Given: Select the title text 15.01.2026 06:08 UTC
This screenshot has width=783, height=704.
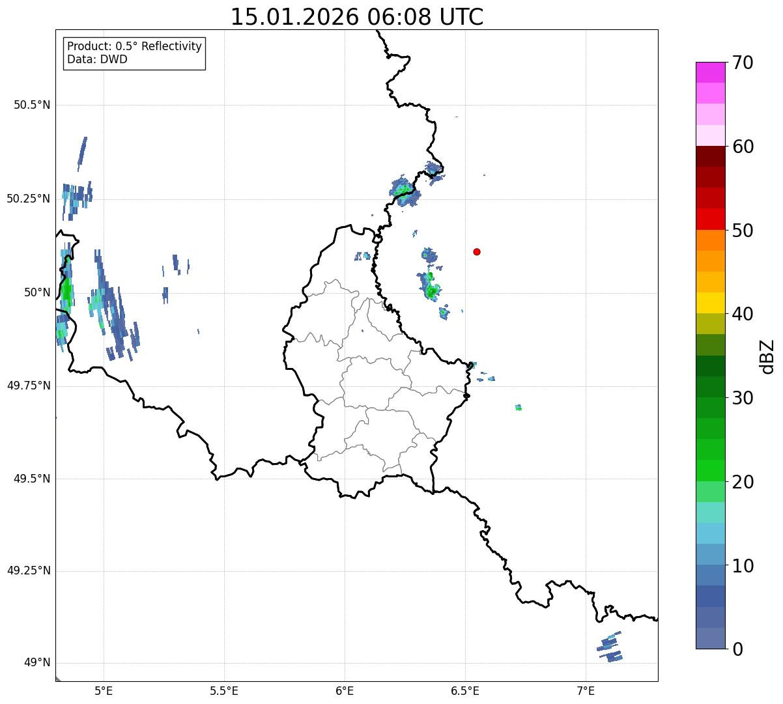Looking at the screenshot, I should pyautogui.click(x=357, y=17).
